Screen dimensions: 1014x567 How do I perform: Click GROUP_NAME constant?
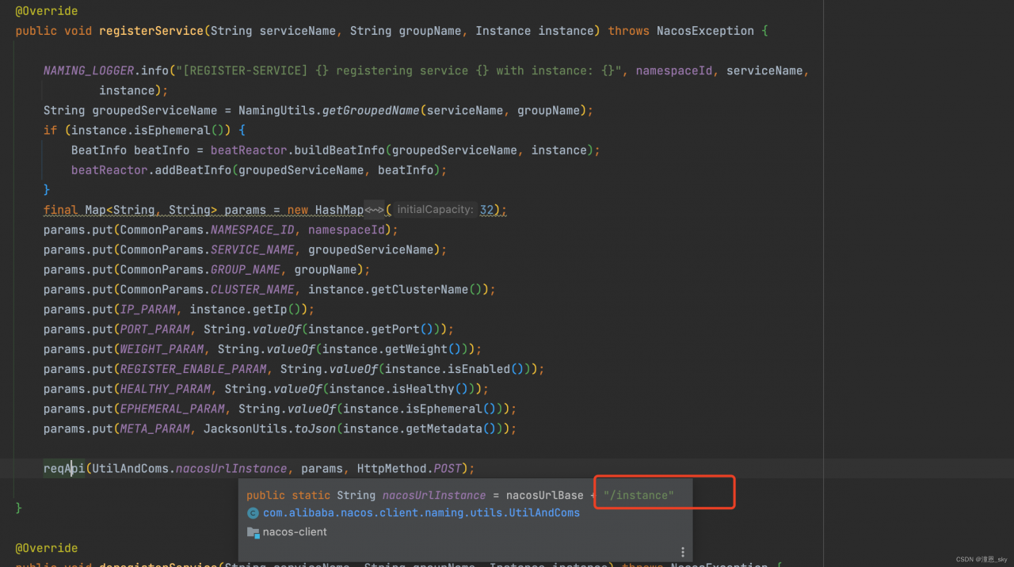click(246, 269)
